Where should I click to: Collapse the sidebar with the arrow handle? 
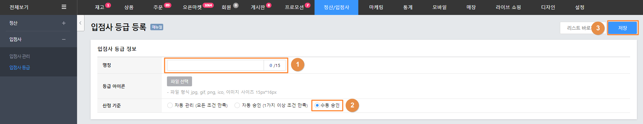(x=80, y=23)
